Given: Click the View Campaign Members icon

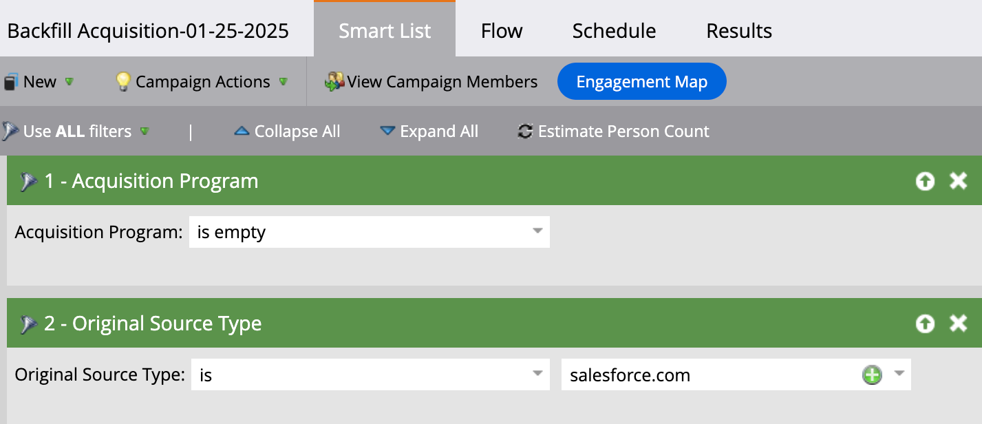Looking at the screenshot, I should click(334, 81).
